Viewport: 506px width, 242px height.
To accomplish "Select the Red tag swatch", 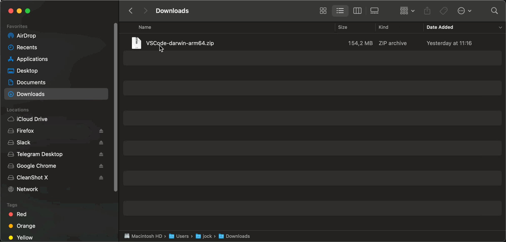I will point(11,214).
